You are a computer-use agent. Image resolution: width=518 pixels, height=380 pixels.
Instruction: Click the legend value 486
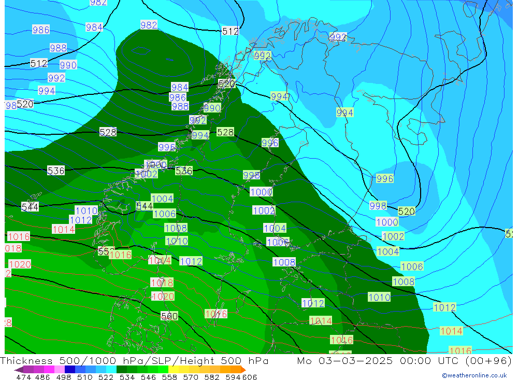pos(42,377)
